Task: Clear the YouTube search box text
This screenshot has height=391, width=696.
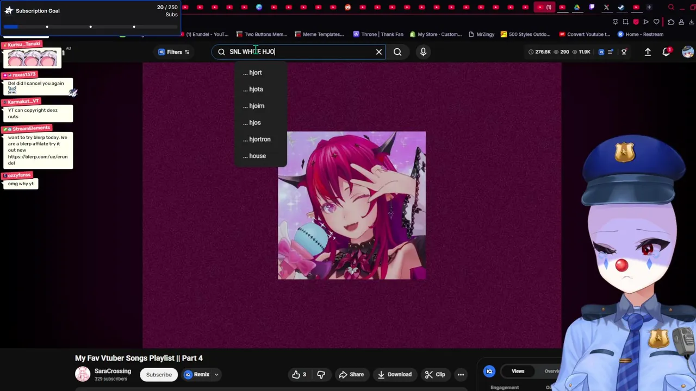Action: pyautogui.click(x=379, y=52)
